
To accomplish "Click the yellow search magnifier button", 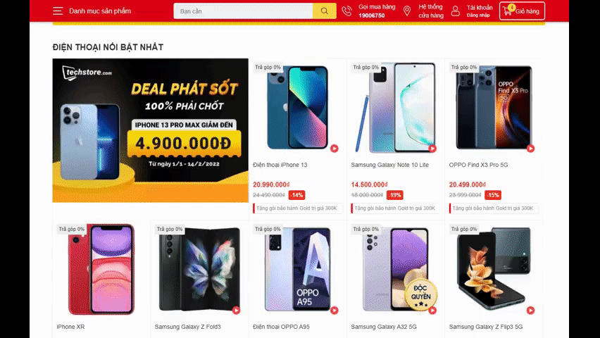I will tap(325, 11).
